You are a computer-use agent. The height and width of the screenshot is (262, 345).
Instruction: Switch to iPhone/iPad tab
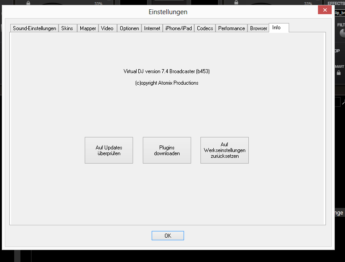point(178,28)
